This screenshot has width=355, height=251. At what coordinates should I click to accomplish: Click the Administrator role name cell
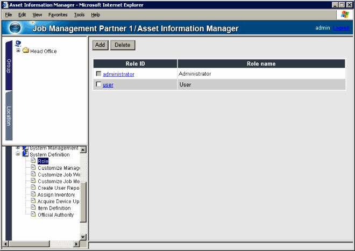(x=261, y=74)
